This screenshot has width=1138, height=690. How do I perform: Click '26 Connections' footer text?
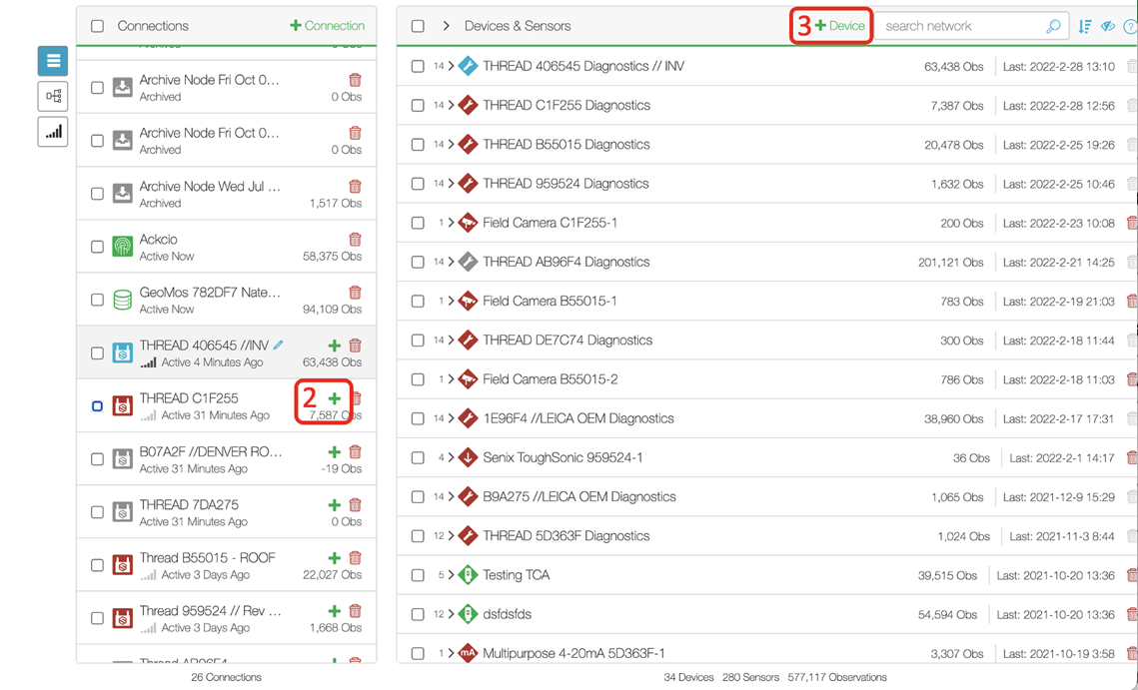click(x=227, y=677)
